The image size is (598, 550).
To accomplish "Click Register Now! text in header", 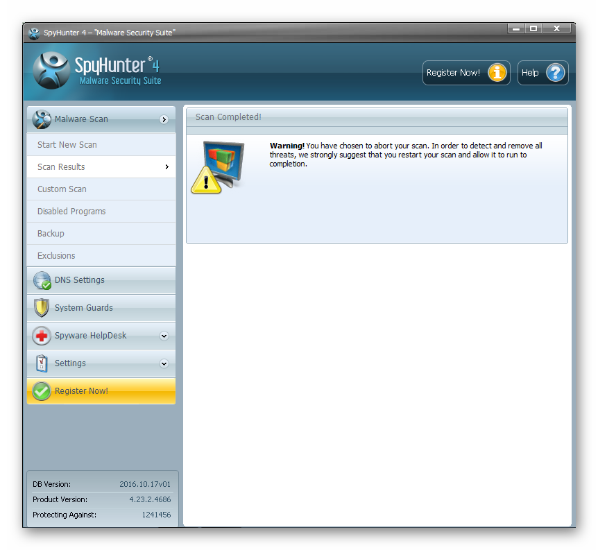I will pyautogui.click(x=453, y=72).
